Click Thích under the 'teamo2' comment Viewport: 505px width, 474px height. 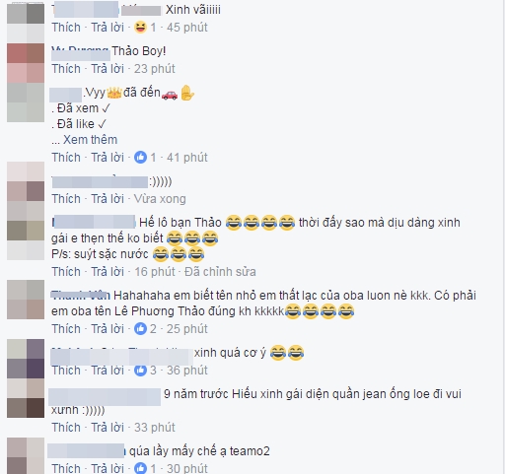pos(66,468)
